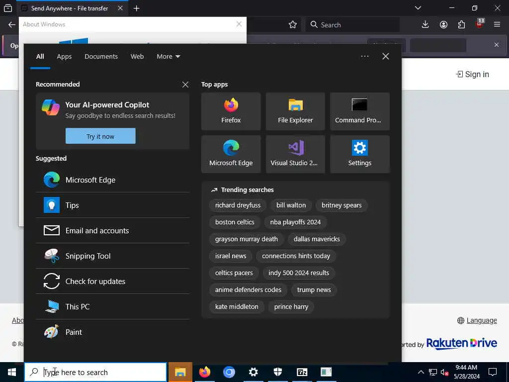The height and width of the screenshot is (382, 509).
Task: Dismiss the Recommended section
Action: coord(185,85)
